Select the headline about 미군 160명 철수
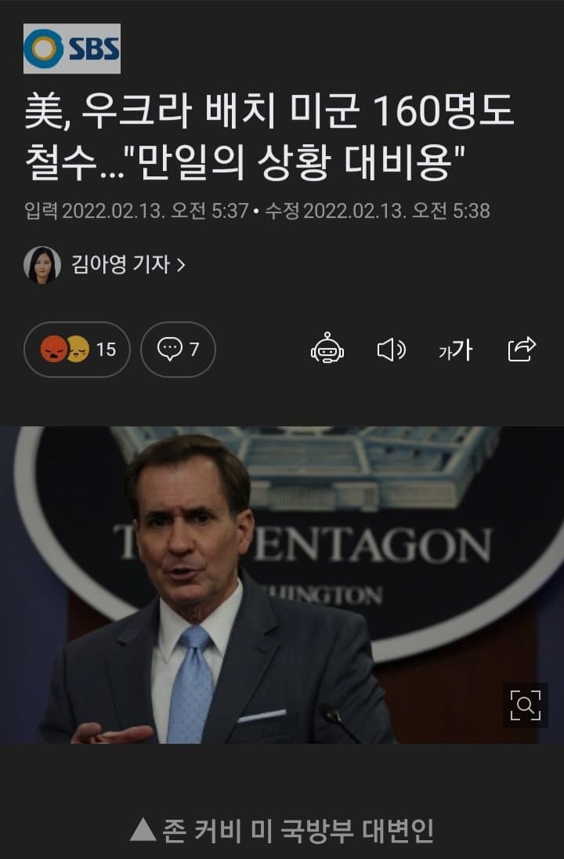Viewport: 564px width, 859px height. [269, 137]
